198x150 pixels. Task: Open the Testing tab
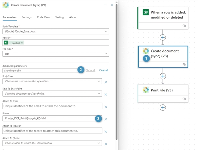tap(59, 17)
